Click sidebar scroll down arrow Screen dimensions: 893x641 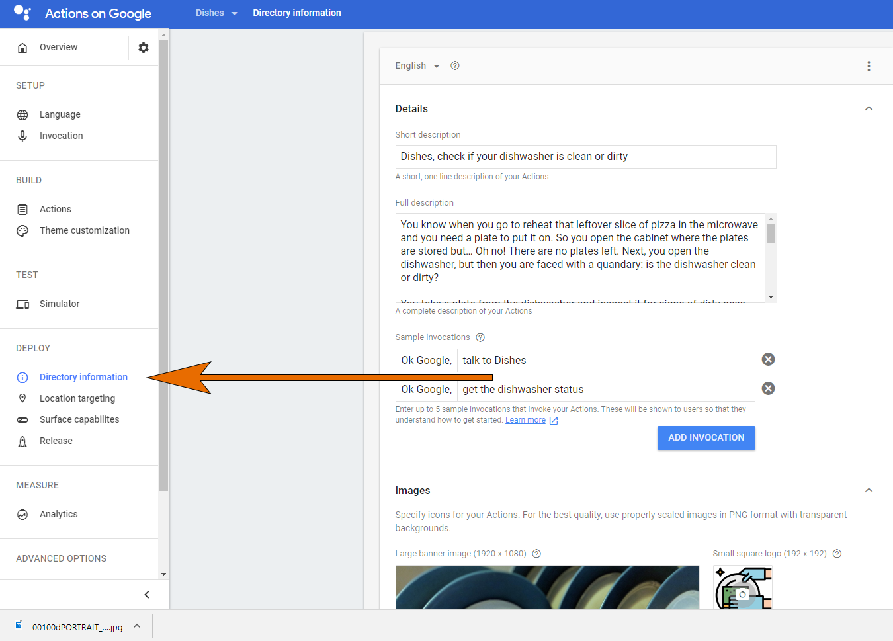point(163,574)
